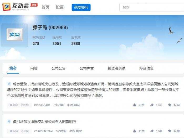
Task: Click the 互动易 site logo icon
Action: 7,7
